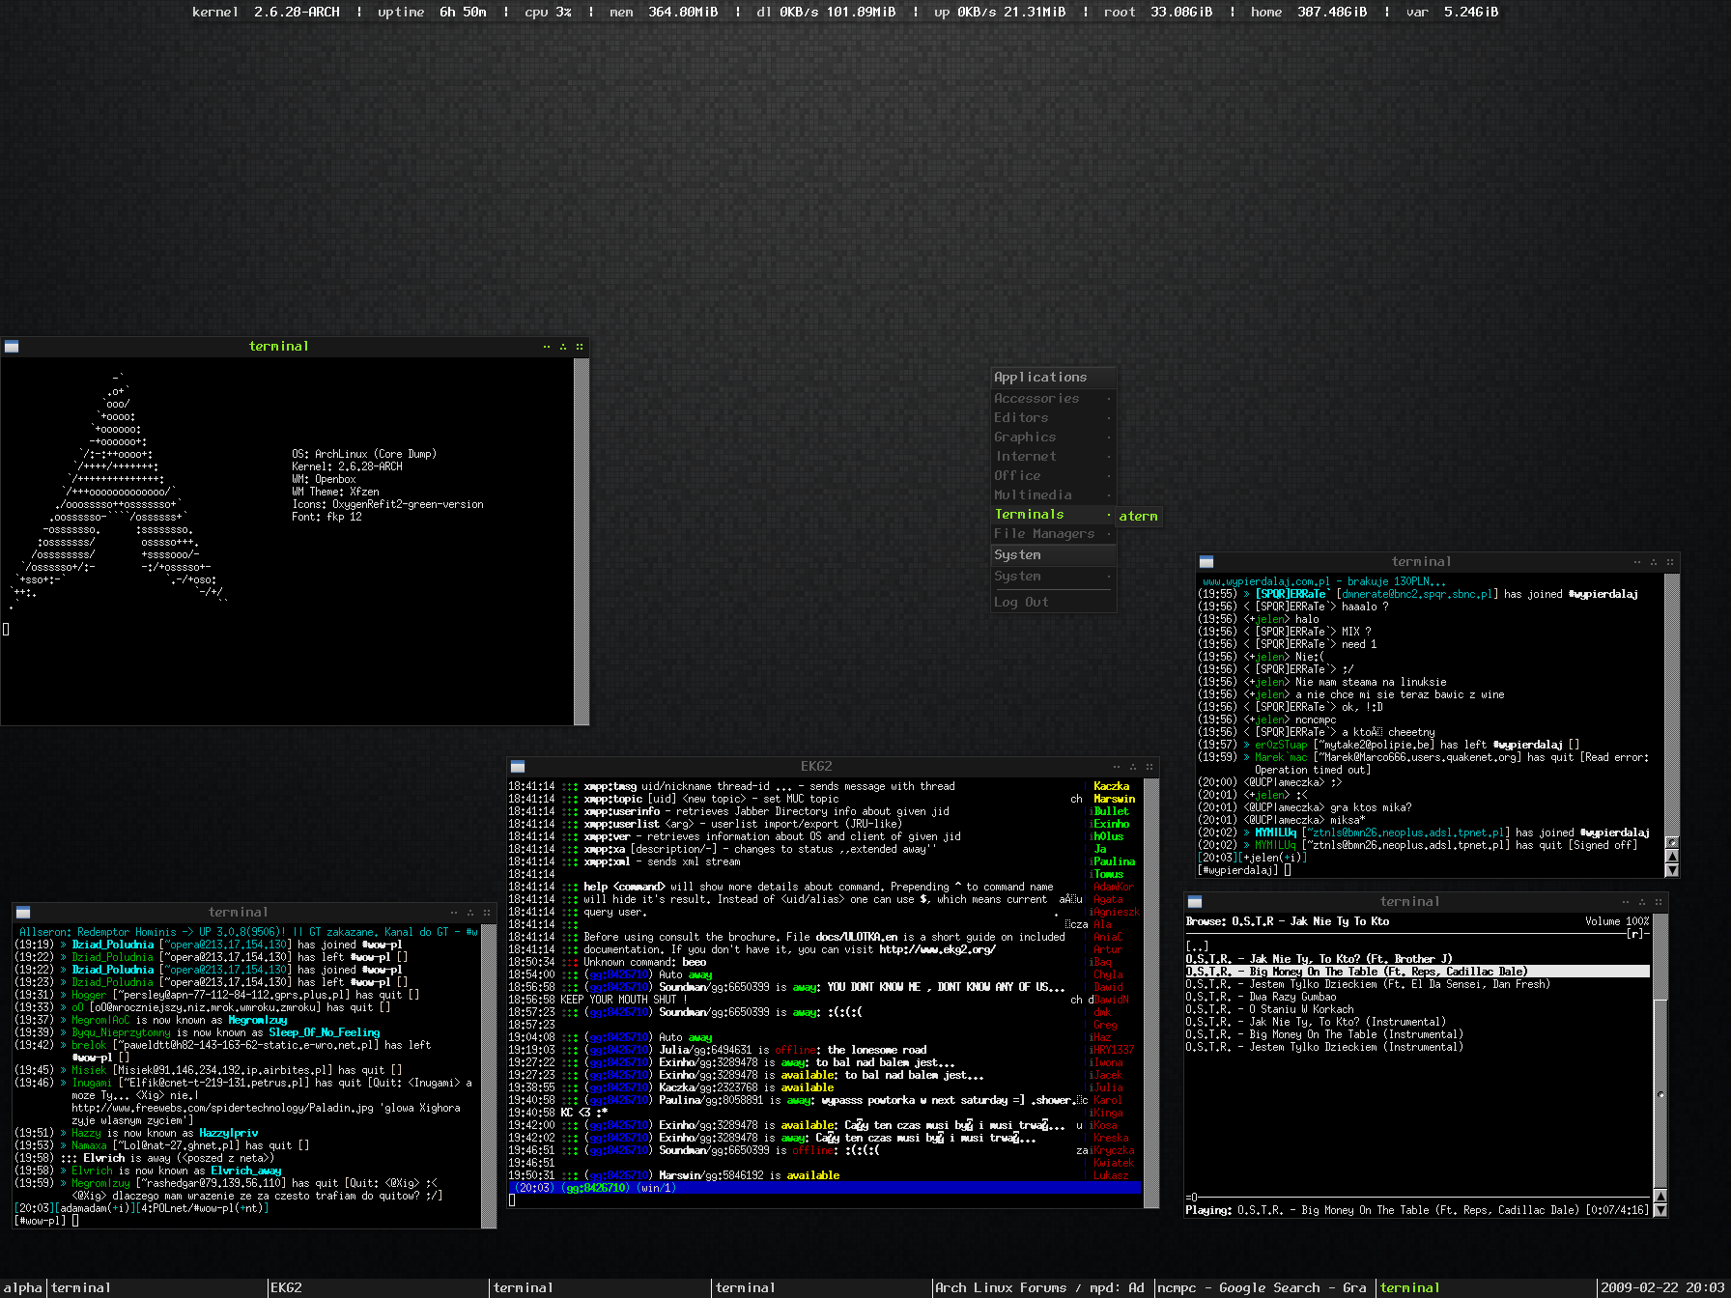Open window menu icon of the ncmpc music terminal
Screen dimensions: 1731x1298
tap(1195, 902)
